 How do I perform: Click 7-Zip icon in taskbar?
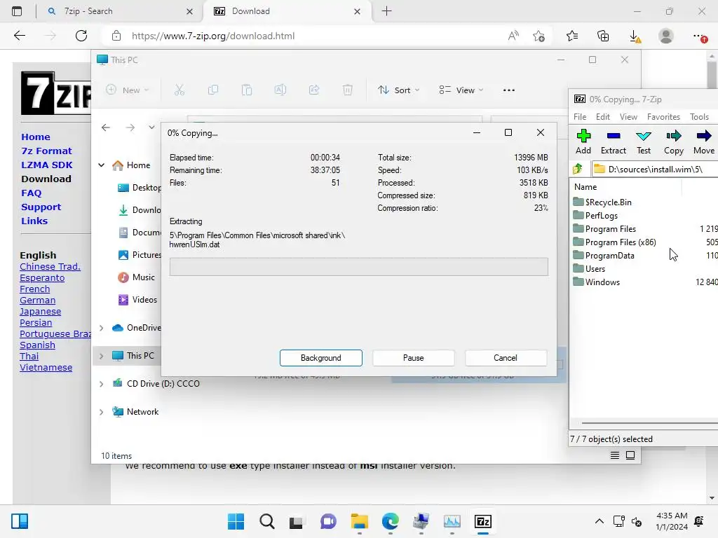pos(483,521)
